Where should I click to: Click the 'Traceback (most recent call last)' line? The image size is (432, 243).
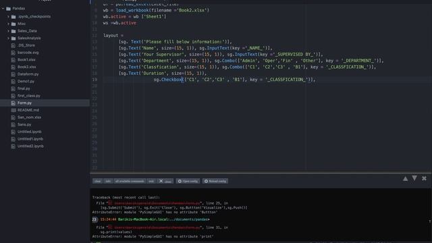pyautogui.click(x=126, y=198)
